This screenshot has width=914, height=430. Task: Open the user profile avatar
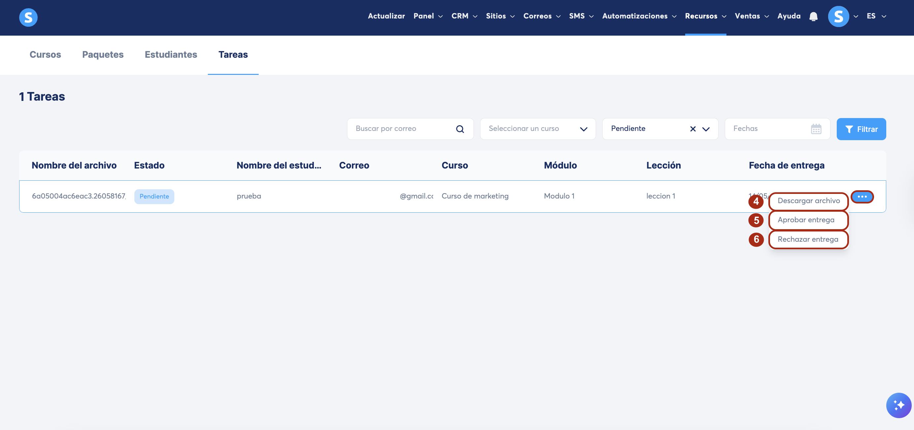838,16
